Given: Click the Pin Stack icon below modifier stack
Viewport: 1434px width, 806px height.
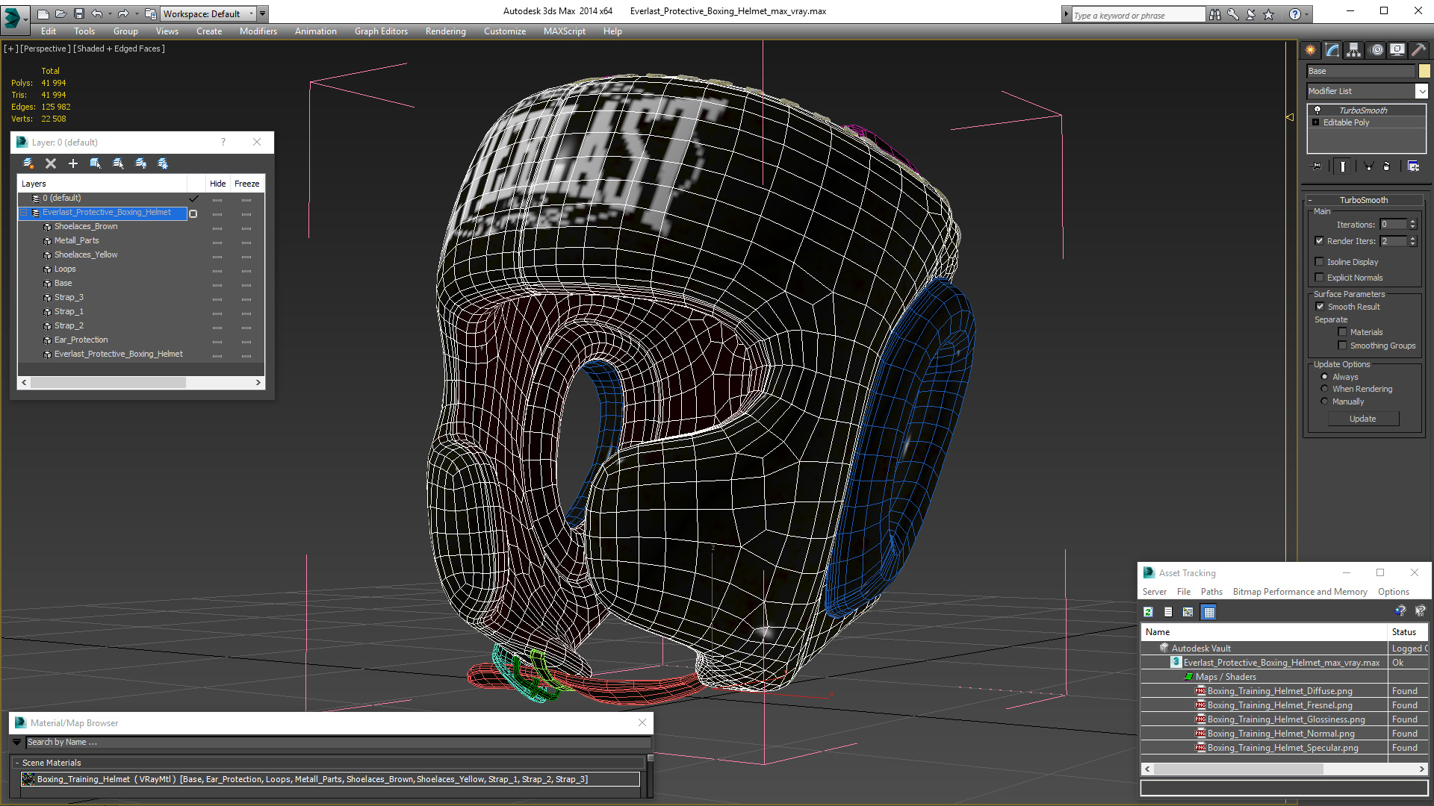Looking at the screenshot, I should [1317, 166].
